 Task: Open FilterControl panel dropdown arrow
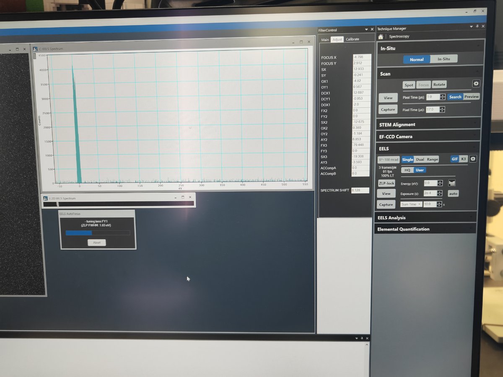[366, 30]
